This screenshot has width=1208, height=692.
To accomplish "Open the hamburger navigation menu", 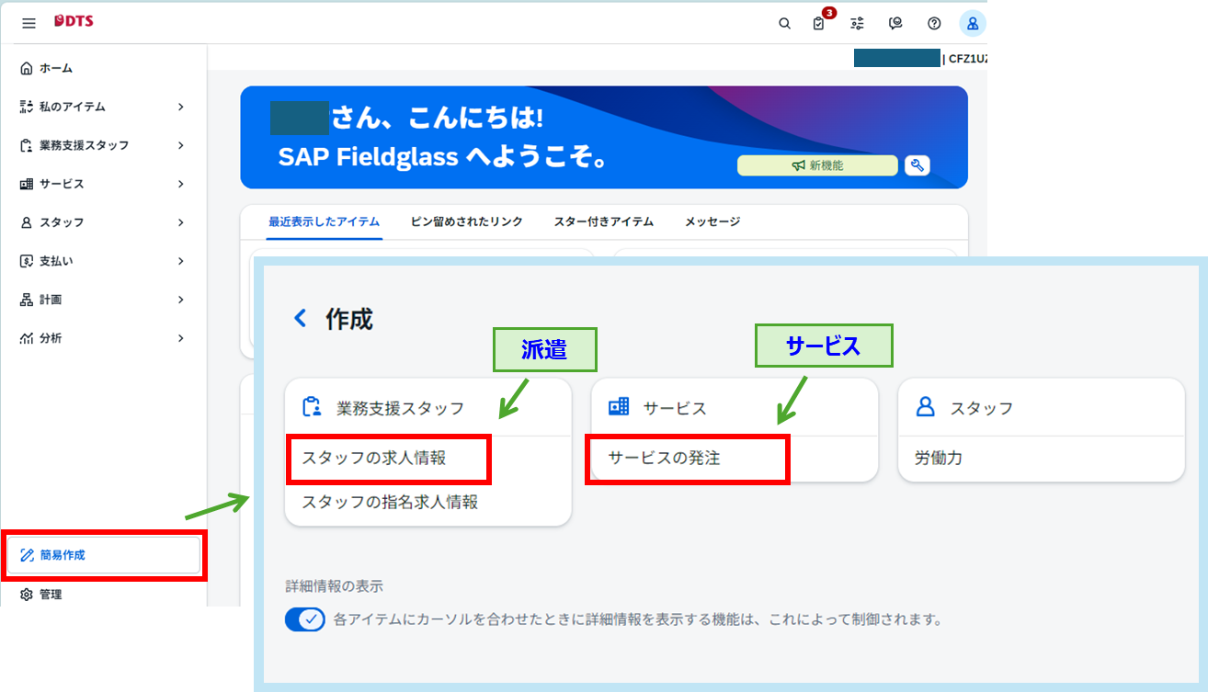I will pyautogui.click(x=28, y=23).
